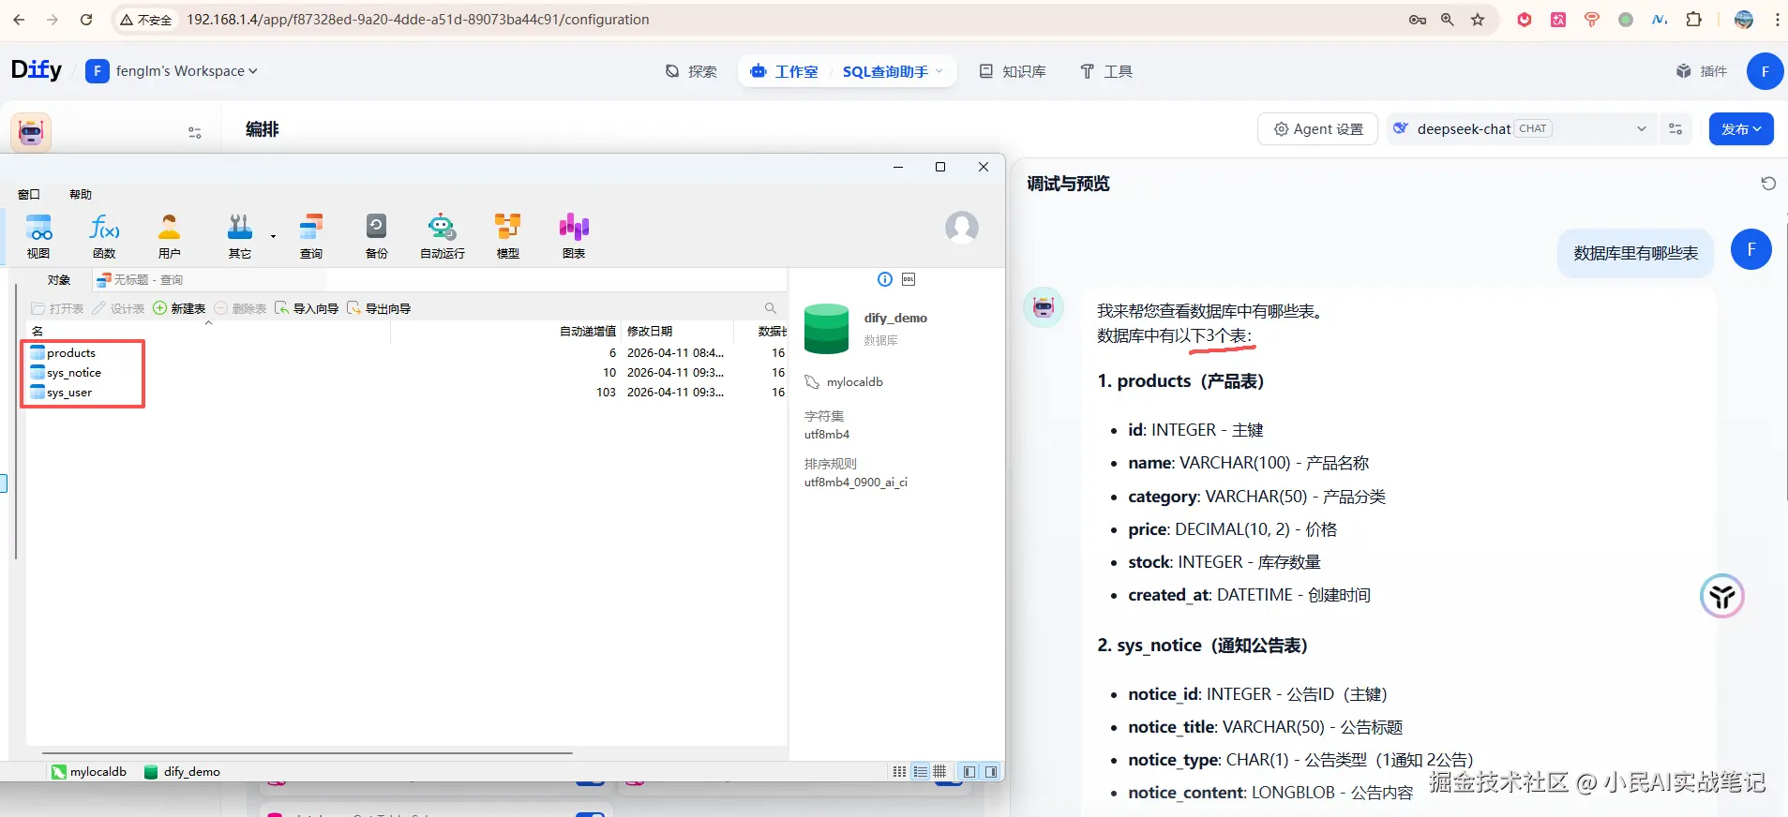
Task: Open the 视图 (View) tool in Navicat
Action: (x=38, y=235)
